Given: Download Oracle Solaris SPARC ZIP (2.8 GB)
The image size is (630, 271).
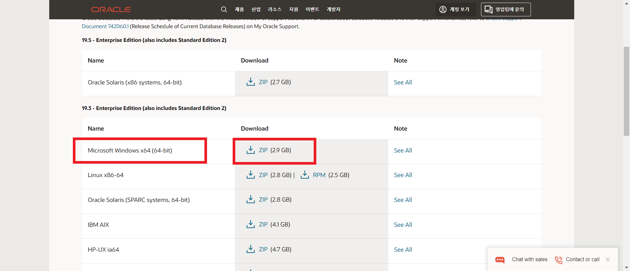Looking at the screenshot, I should 263,200.
